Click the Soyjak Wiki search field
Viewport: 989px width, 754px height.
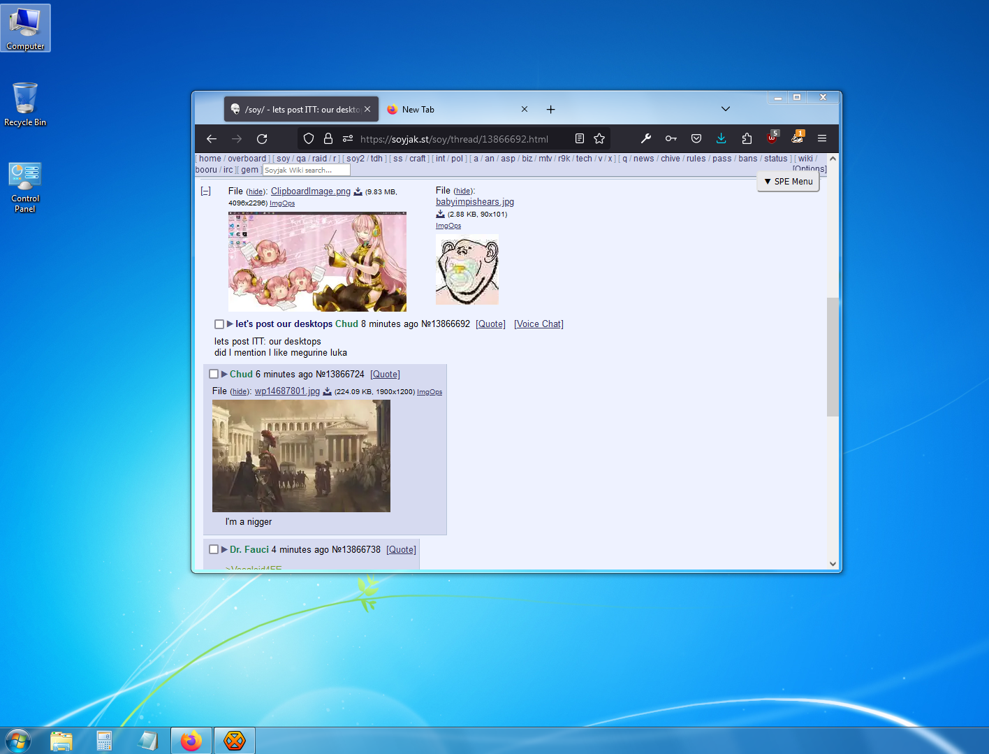coord(306,171)
